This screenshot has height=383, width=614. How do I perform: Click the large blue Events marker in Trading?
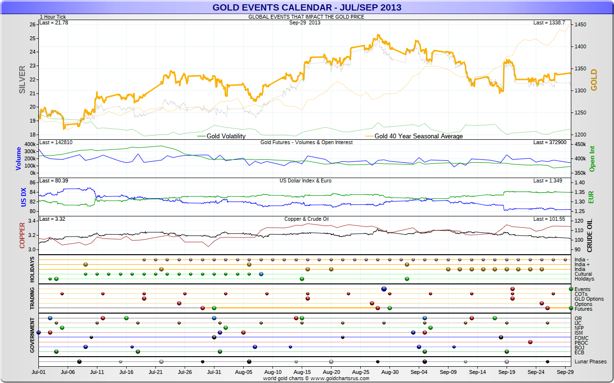pyautogui.click(x=384, y=289)
